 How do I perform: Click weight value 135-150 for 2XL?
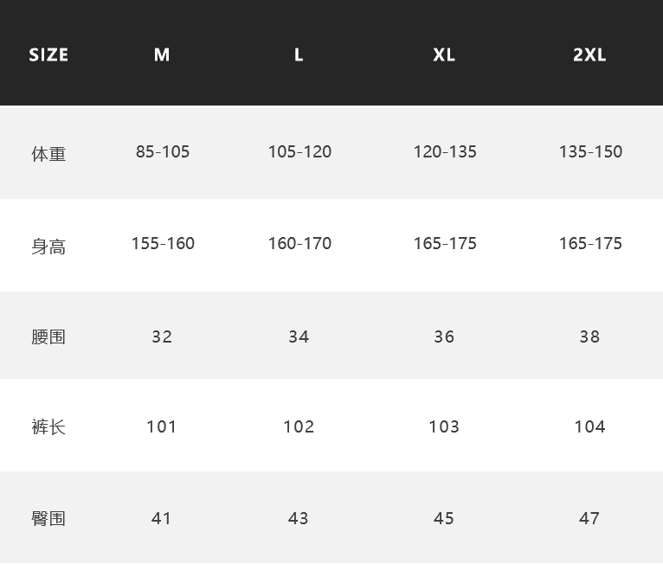(590, 151)
